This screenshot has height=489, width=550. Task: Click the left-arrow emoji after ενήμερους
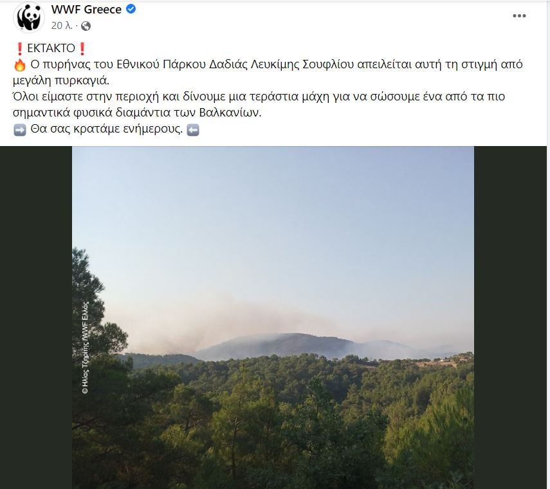[x=193, y=130]
